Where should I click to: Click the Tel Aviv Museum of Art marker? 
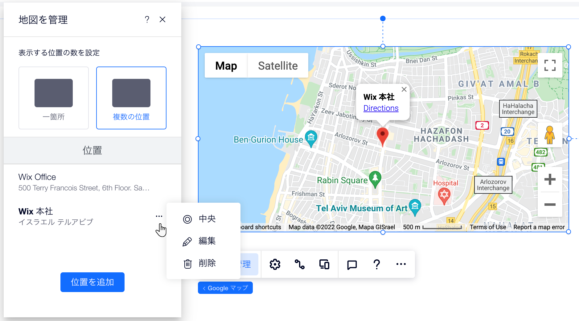coord(415,207)
